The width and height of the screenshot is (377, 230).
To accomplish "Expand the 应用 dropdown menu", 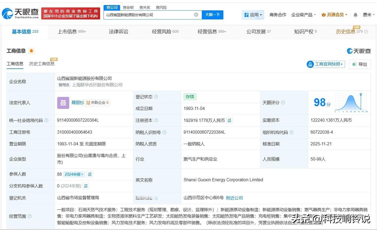I will pos(253,15).
